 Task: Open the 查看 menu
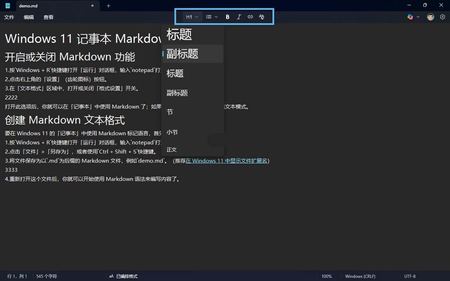(x=48, y=17)
